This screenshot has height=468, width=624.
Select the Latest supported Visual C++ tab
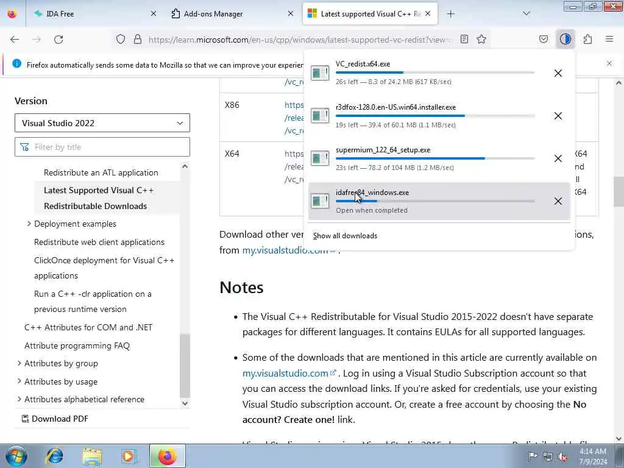click(370, 14)
